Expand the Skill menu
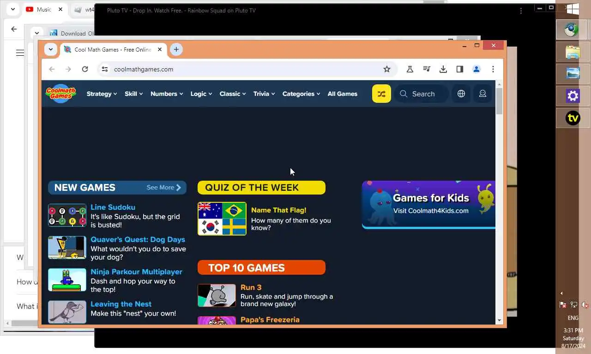 tap(133, 94)
